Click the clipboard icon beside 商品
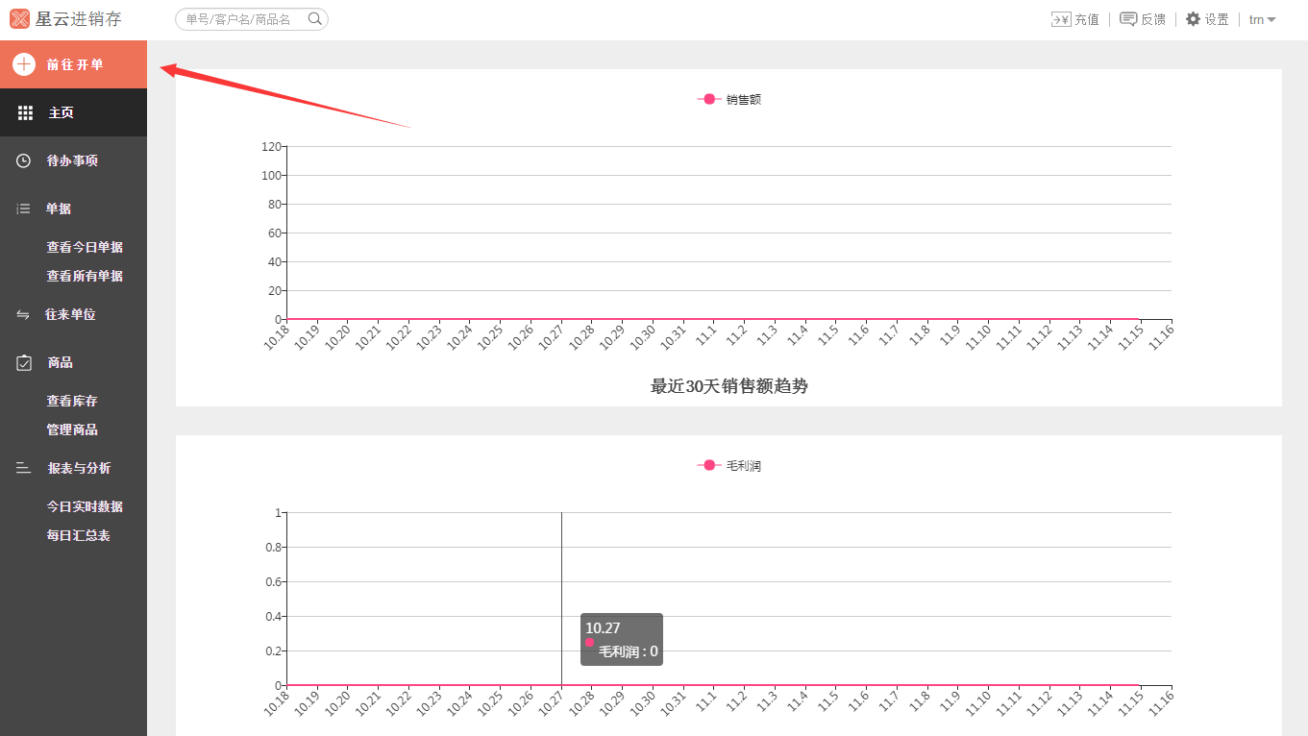1308x736 pixels. tap(24, 363)
